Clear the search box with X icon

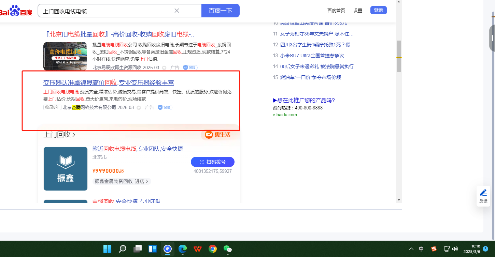click(177, 11)
